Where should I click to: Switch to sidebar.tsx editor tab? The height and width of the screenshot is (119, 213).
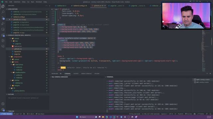(61, 6)
